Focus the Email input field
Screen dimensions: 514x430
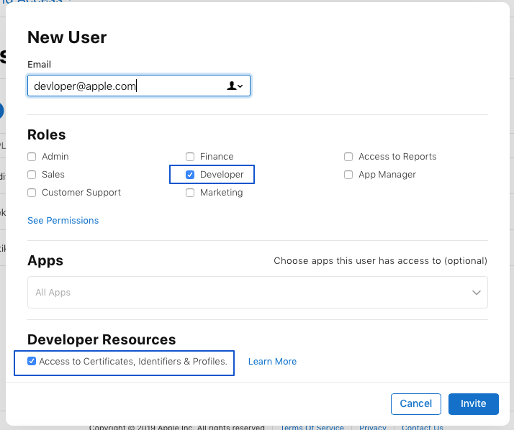pyautogui.click(x=139, y=86)
